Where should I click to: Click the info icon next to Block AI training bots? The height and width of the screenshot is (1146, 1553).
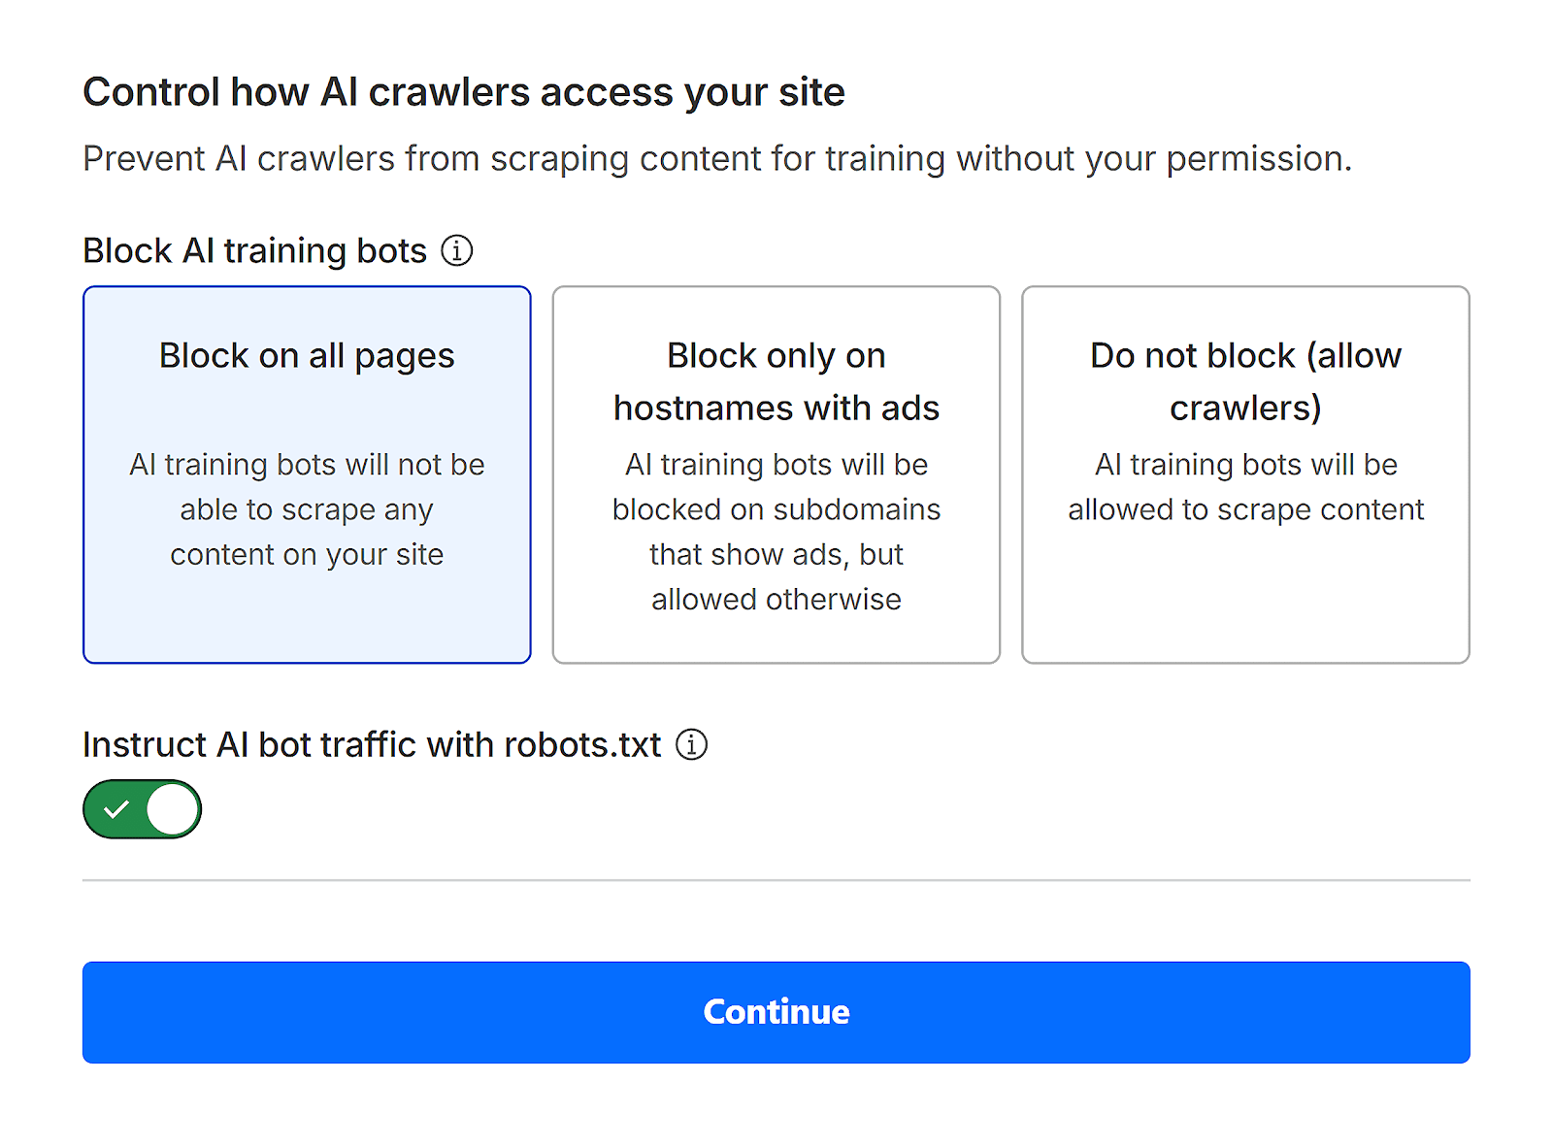(x=456, y=250)
